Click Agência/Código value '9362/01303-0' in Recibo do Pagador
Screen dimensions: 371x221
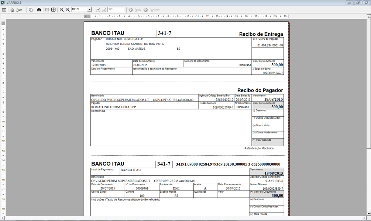(x=224, y=100)
